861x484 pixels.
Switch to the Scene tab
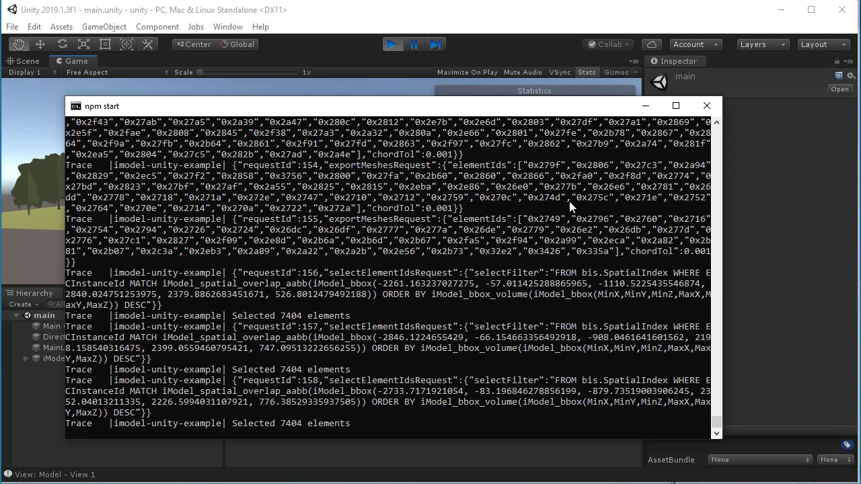pos(23,61)
